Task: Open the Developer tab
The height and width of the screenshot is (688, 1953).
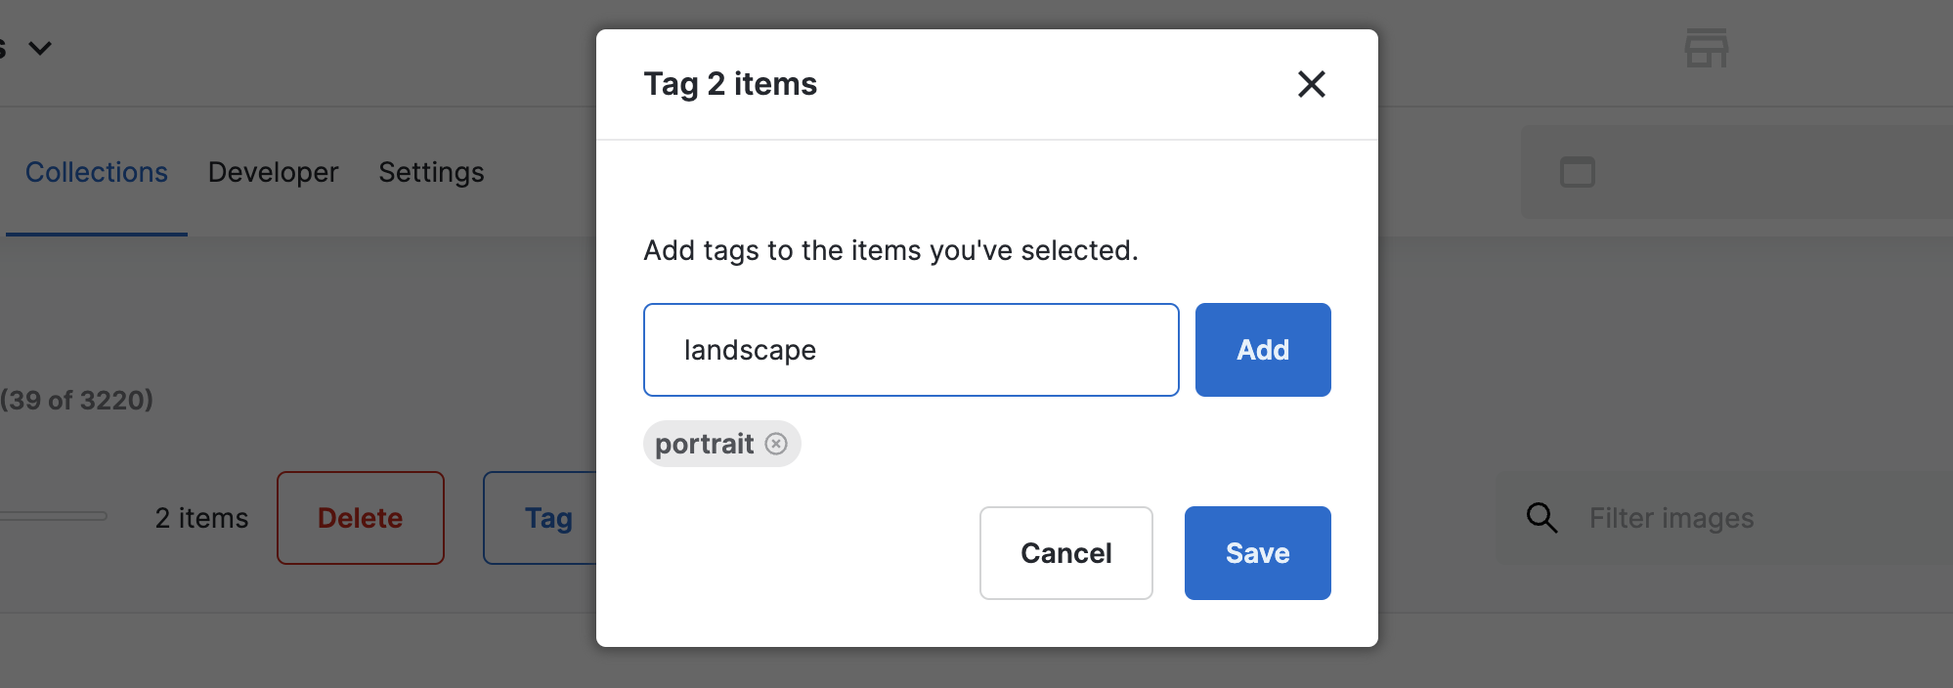Action: coord(273,172)
